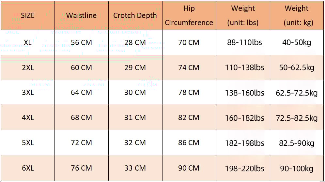
Task: Click the Weight (unit: lbs) header
Action: point(243,16)
